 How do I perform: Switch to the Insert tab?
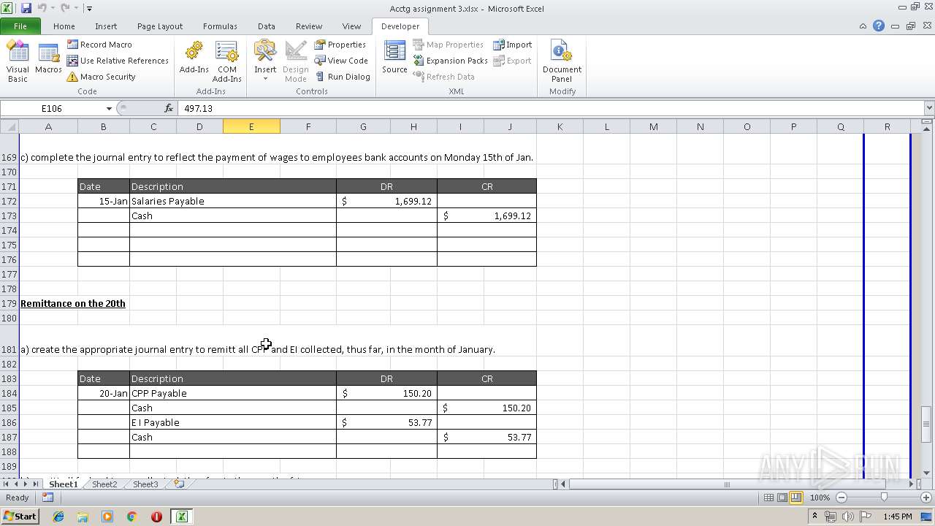pos(106,26)
